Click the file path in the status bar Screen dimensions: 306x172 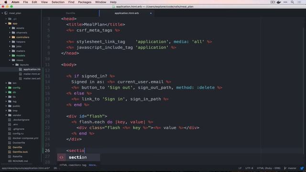pos(25,168)
